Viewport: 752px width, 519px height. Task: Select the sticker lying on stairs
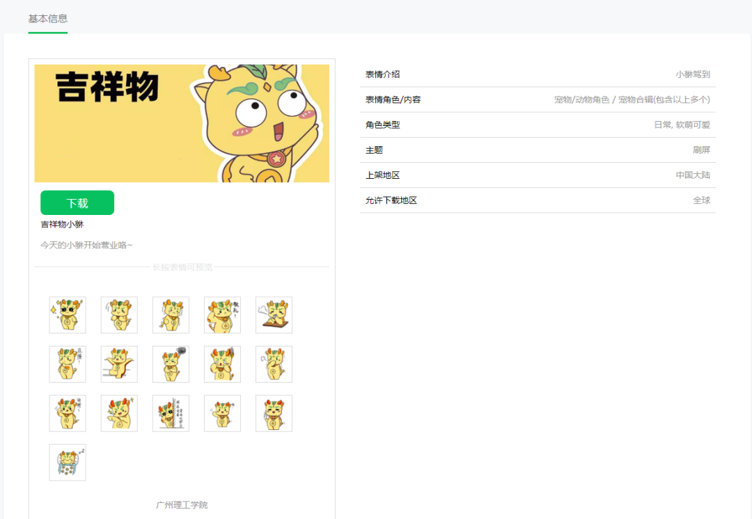coord(119,364)
